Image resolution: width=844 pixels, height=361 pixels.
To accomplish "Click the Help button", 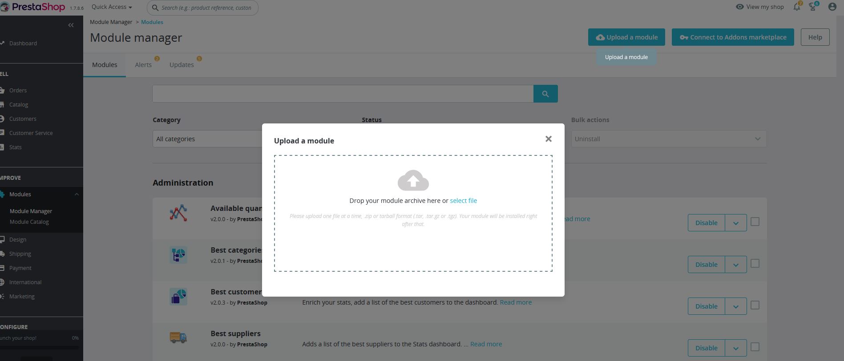I will (x=815, y=37).
